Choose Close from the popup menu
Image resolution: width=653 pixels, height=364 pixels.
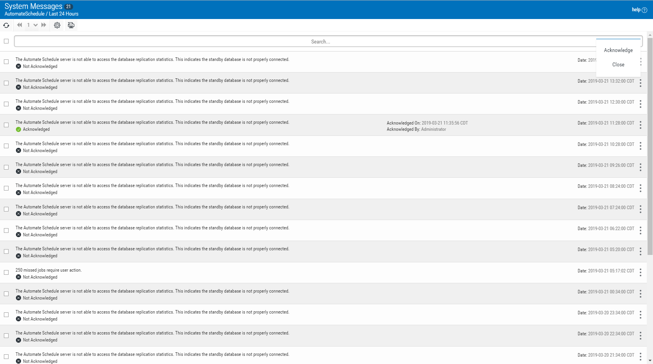click(618, 64)
